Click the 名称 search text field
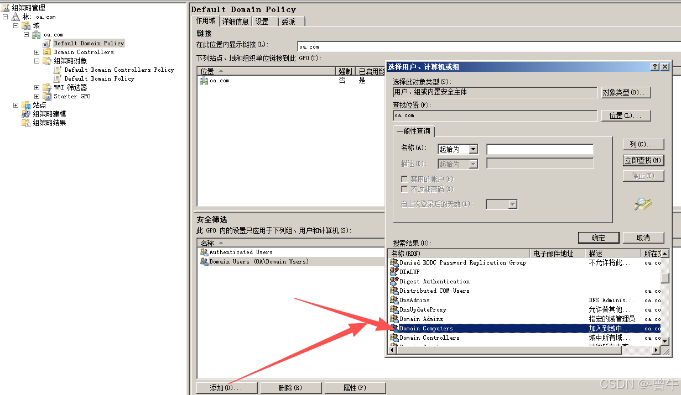The width and height of the screenshot is (681, 395). pyautogui.click(x=540, y=149)
